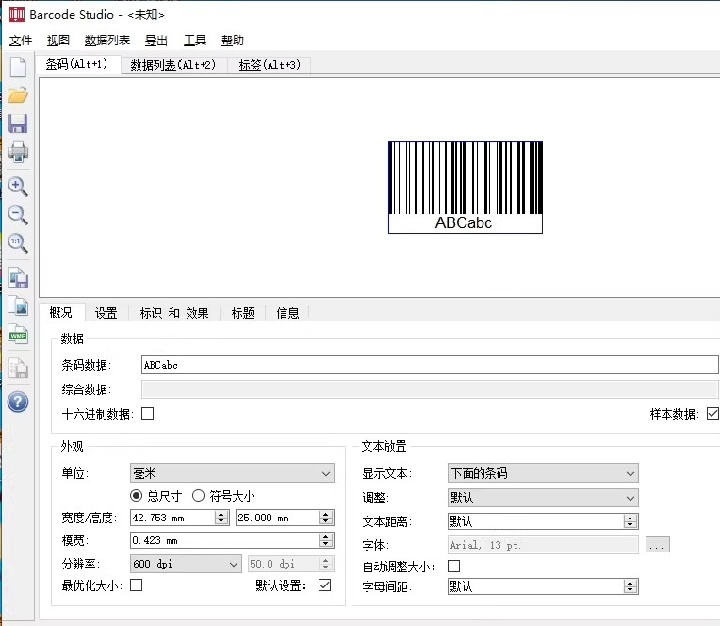Click the 条码数据 input field with ABCabc
The width and height of the screenshot is (720, 626).
coord(430,365)
